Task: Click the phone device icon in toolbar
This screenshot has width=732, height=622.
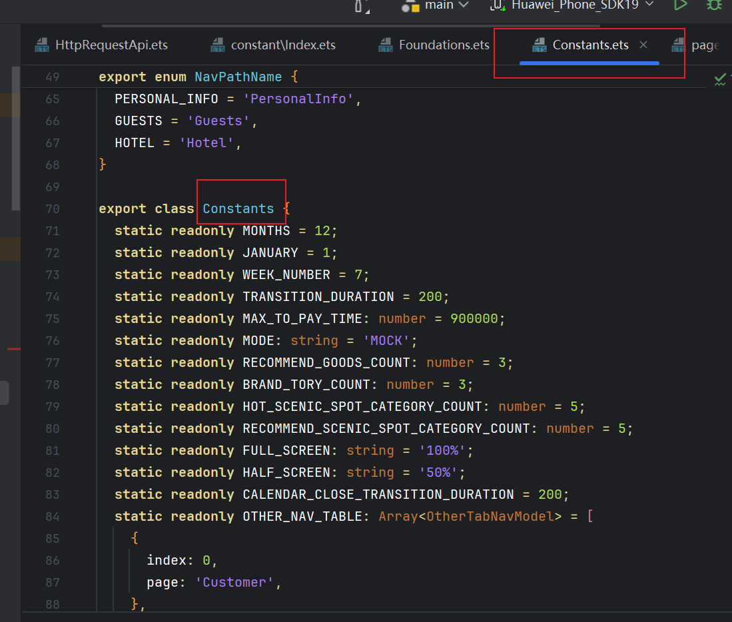Action: 496,5
